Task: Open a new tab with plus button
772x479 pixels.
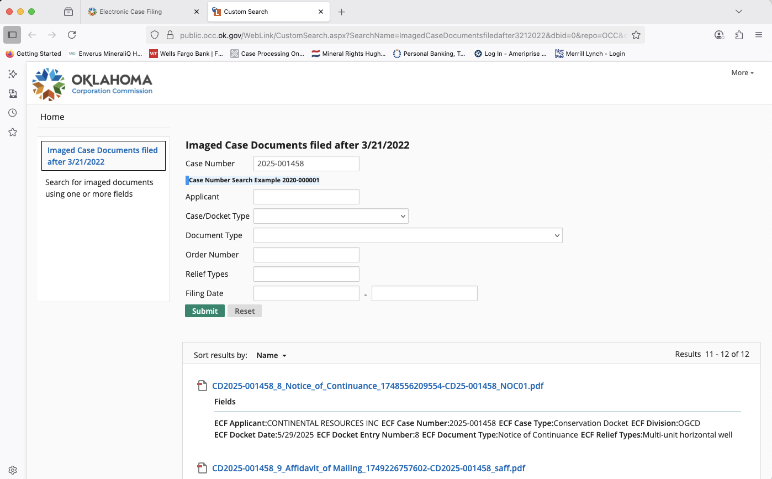Action: click(341, 12)
